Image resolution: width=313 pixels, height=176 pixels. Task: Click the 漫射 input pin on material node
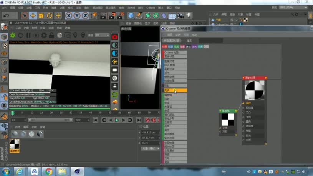(x=243, y=103)
